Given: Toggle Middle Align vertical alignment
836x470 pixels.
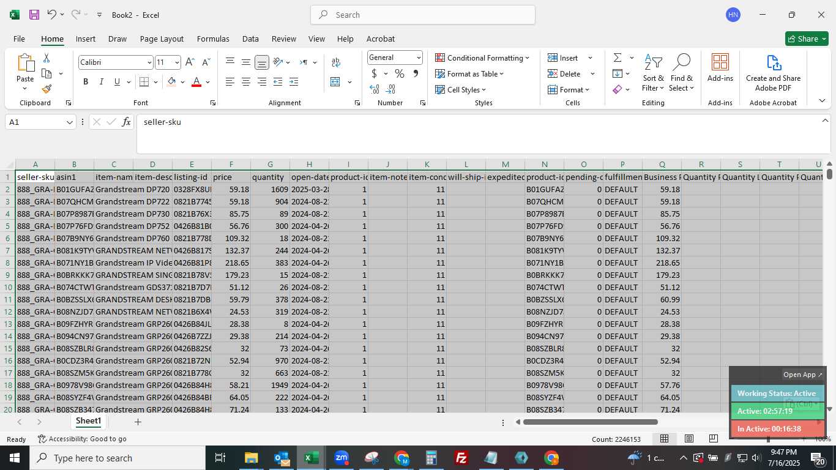Looking at the screenshot, I should 246,62.
